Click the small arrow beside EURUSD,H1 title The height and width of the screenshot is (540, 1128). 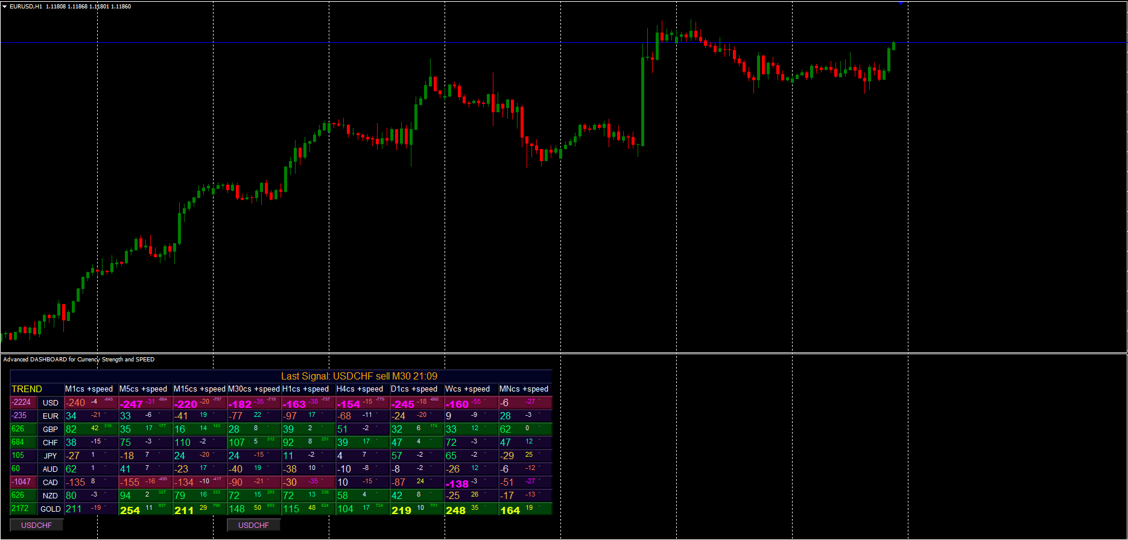pos(5,6)
